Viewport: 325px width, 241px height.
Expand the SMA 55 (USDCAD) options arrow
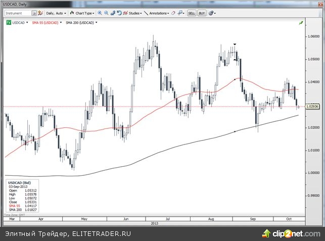click(61, 22)
